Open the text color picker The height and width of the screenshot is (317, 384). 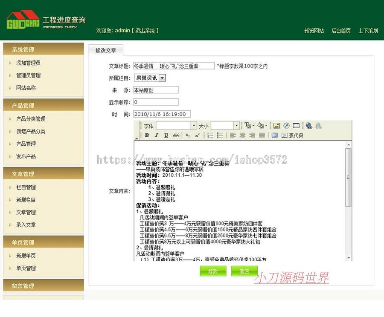point(249,125)
